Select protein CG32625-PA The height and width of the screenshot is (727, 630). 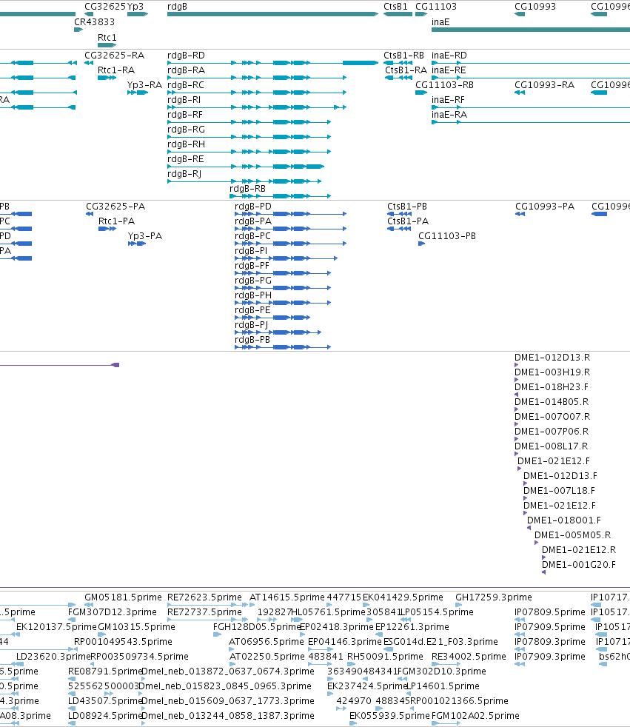90,214
